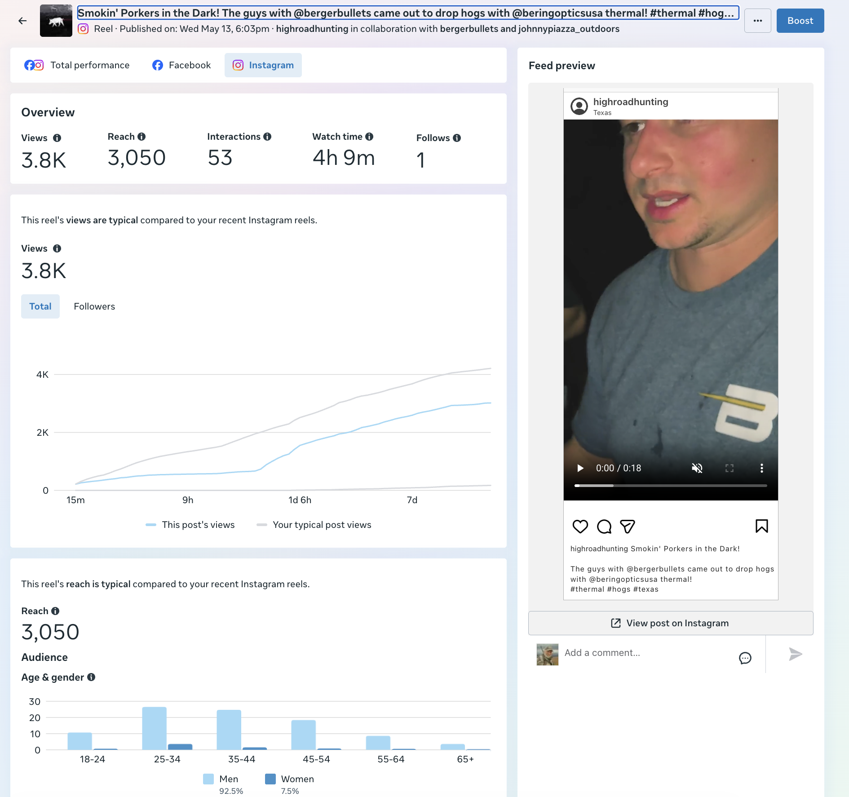The image size is (849, 797).
Task: Click the info icon next to Watch time
Action: 369,137
